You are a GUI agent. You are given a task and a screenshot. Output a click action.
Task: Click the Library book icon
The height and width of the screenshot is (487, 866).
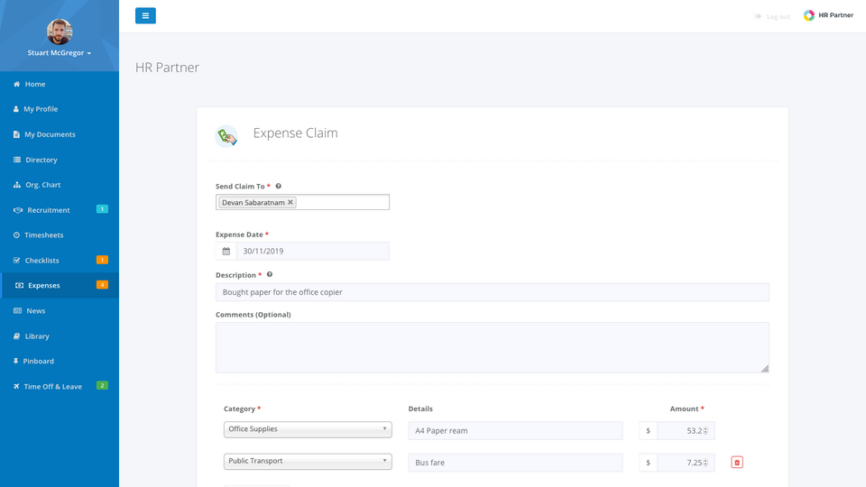tap(16, 335)
